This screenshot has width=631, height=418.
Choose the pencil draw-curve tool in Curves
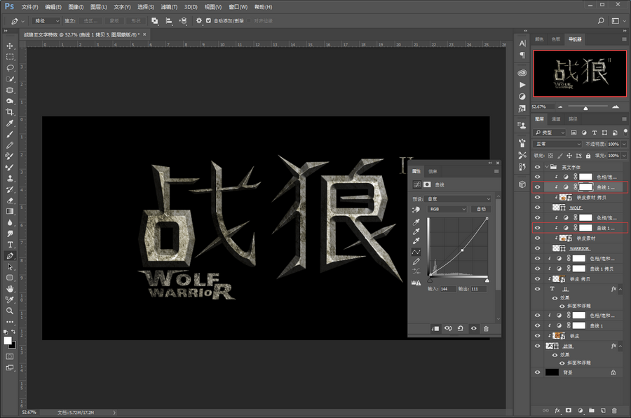pyautogui.click(x=416, y=262)
